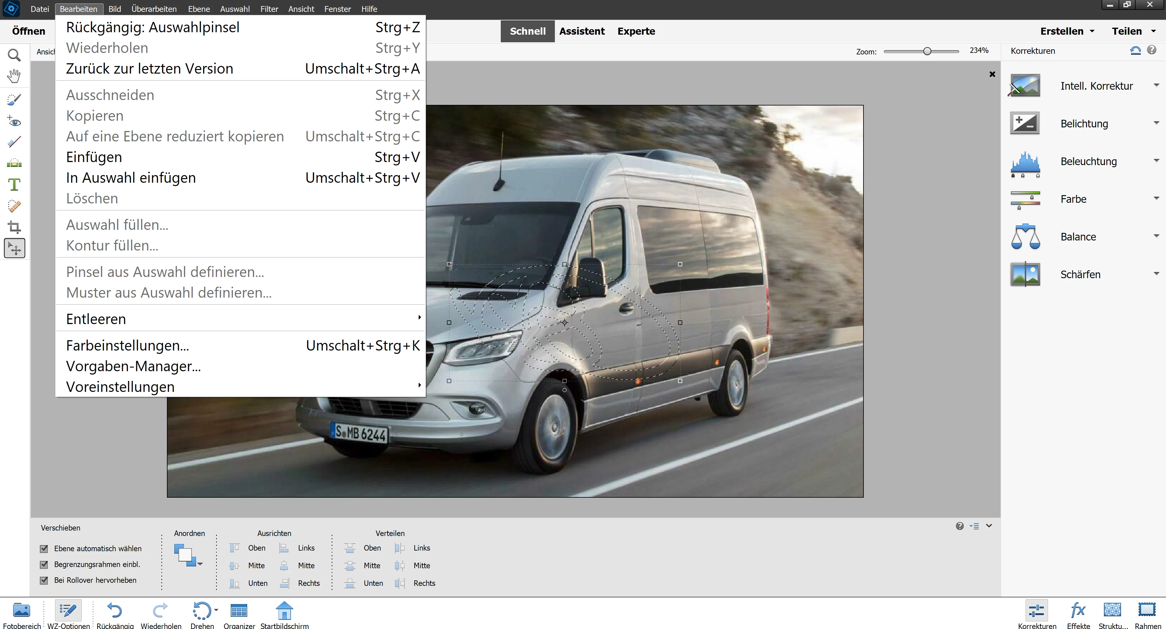Click the Öffnen button

pos(29,31)
